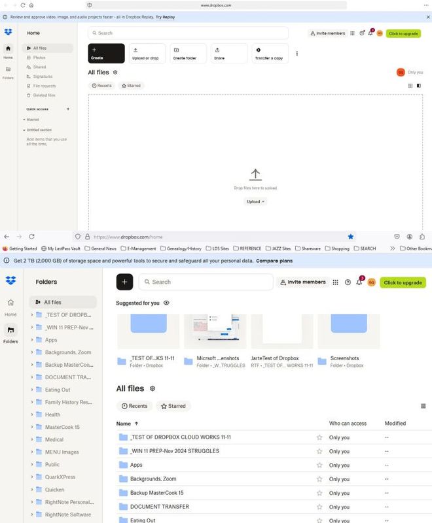This screenshot has height=523, width=432.
Task: Open Dropbox logo in bottom window
Action: pos(10,280)
